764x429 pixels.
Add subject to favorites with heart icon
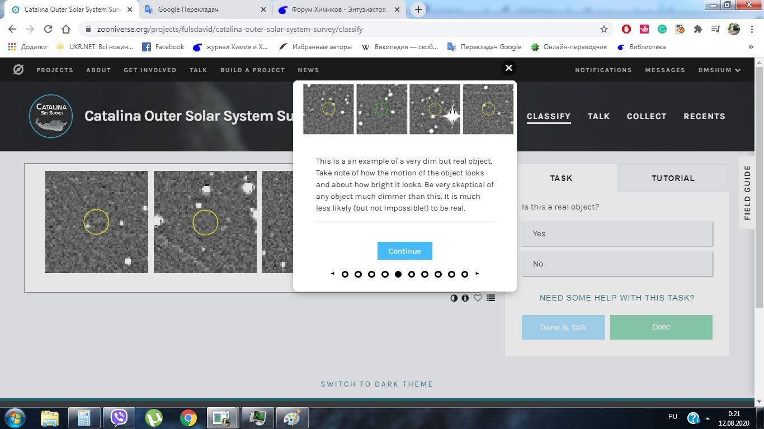(x=478, y=298)
